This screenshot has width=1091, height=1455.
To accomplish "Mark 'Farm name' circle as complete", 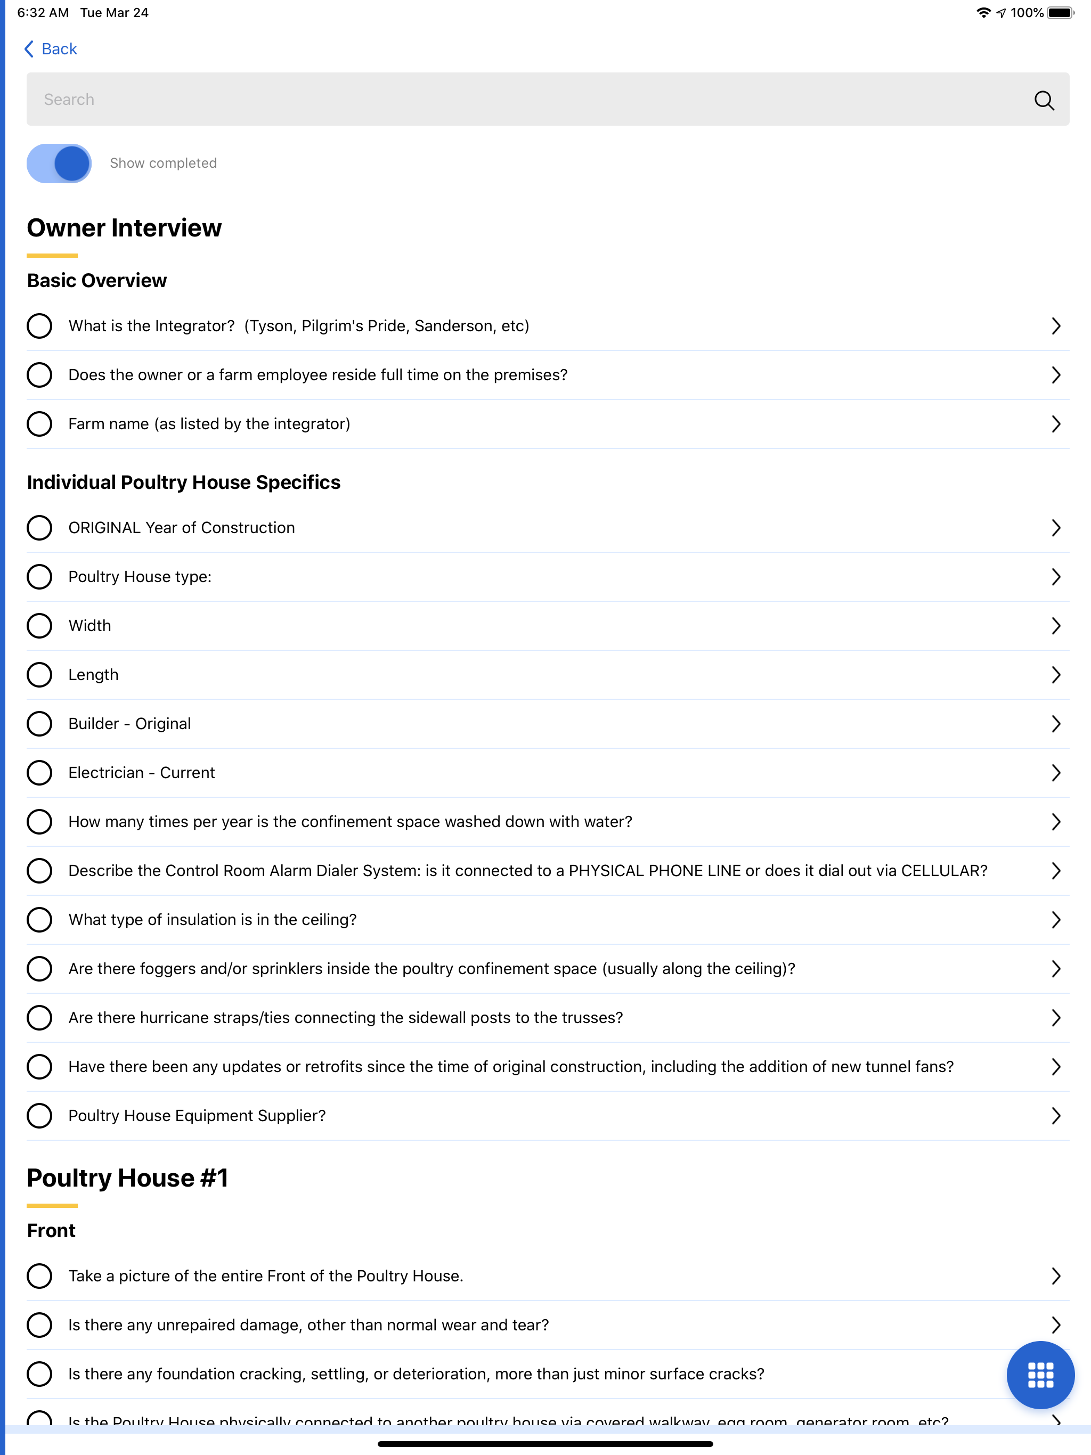I will click(39, 423).
